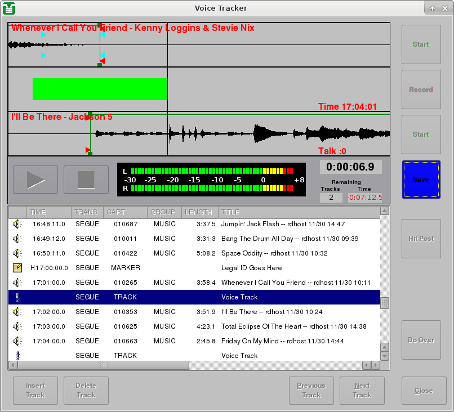Image resolution: width=454 pixels, height=412 pixels.
Task: Click the red talk marker under the waveform
Action: point(88,150)
